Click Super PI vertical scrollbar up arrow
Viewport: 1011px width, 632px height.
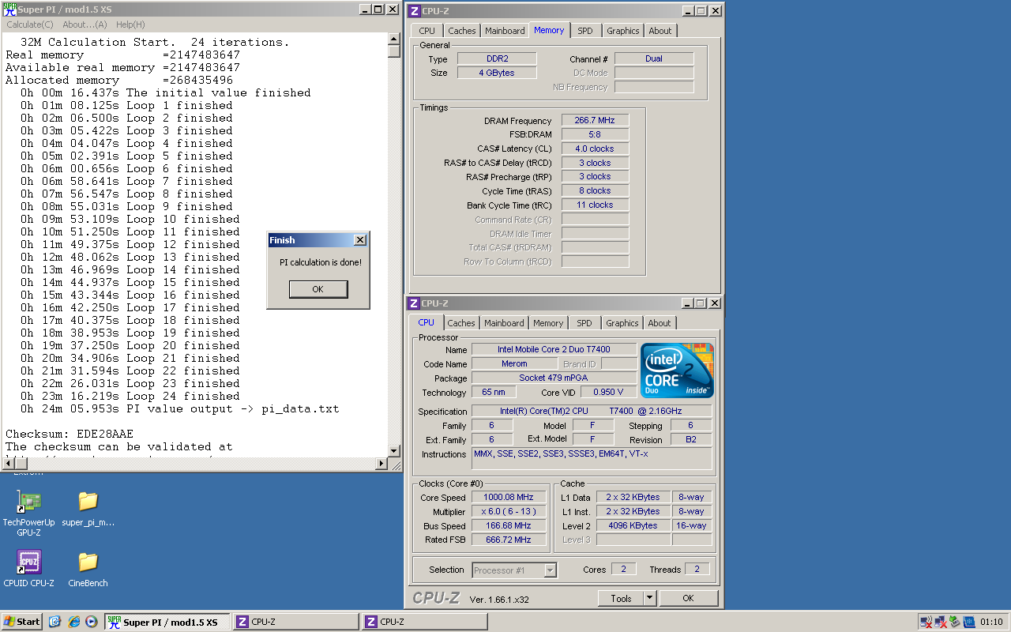click(394, 39)
